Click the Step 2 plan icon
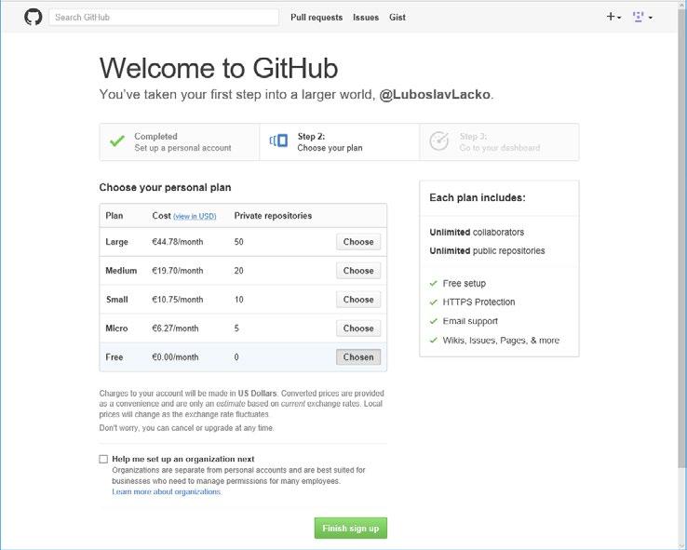Image resolution: width=687 pixels, height=550 pixels. pos(278,141)
